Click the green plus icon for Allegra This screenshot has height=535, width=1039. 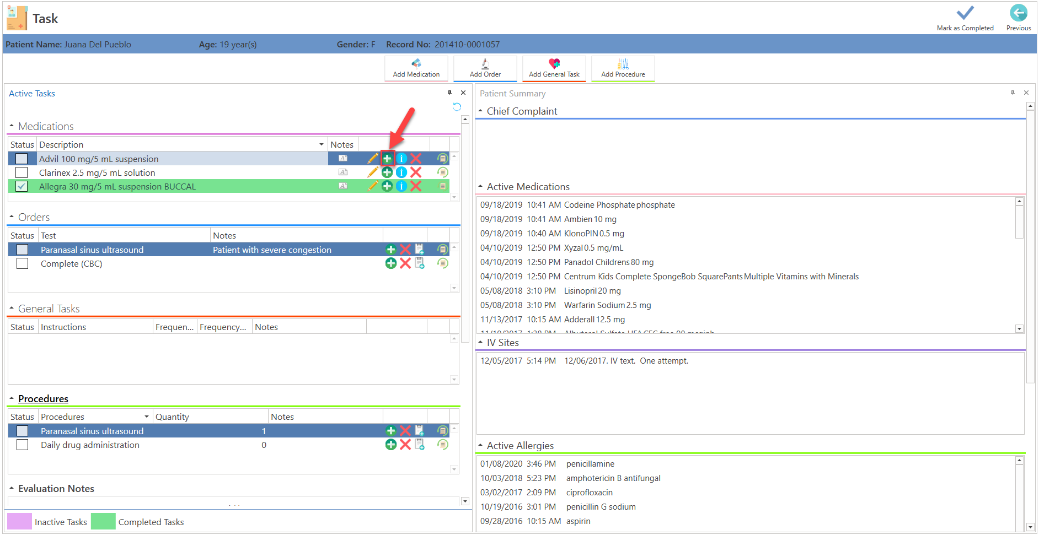point(388,186)
